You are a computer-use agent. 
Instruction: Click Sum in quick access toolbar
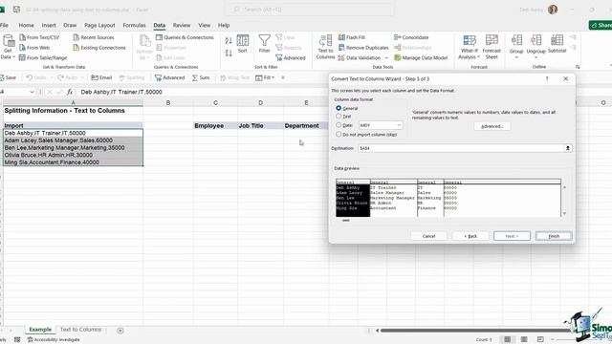click(x=201, y=77)
